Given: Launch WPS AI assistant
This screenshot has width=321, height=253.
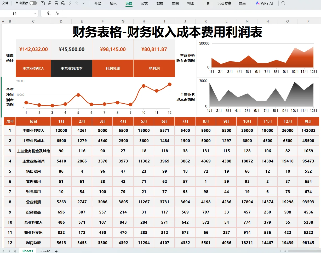Looking at the screenshot, I should [264, 3].
